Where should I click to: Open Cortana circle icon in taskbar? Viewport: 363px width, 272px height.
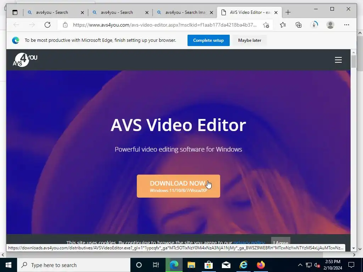click(x=139, y=265)
